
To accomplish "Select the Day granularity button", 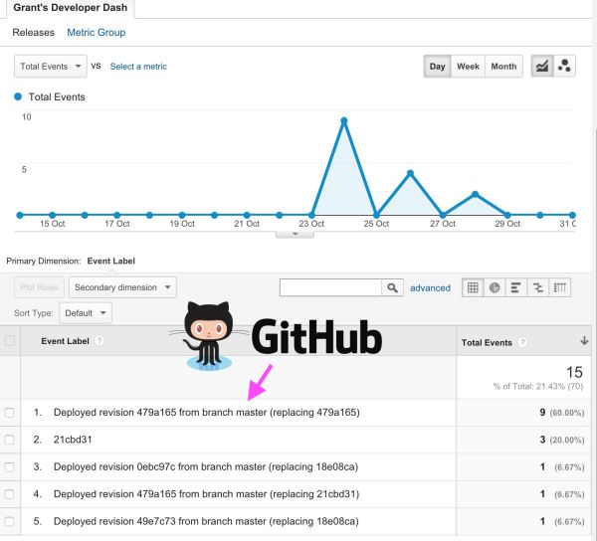I will point(438,67).
